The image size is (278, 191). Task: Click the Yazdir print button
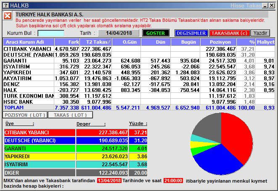tap(260, 33)
